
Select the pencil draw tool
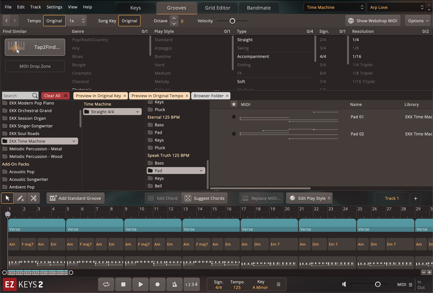coord(20,198)
